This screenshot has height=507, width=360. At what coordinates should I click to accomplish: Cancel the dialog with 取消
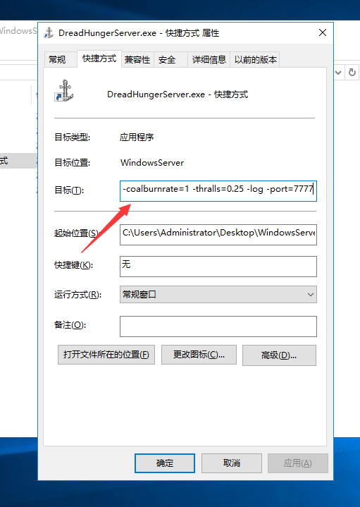[x=232, y=463]
